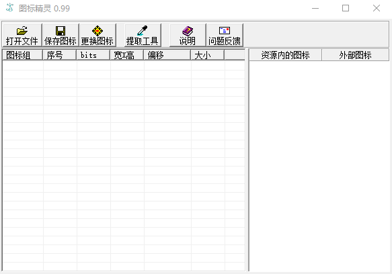This screenshot has width=392, height=274.
Task: Click the blank column header after 大小
Action: tap(235, 55)
